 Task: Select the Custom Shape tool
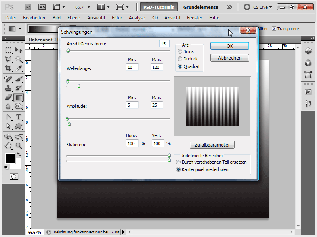pyautogui.click(x=19, y=126)
